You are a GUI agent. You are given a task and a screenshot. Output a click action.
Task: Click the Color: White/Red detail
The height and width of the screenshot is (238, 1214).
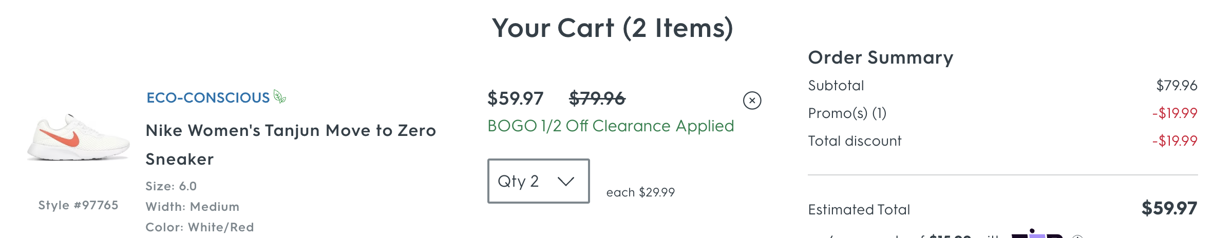point(200,227)
